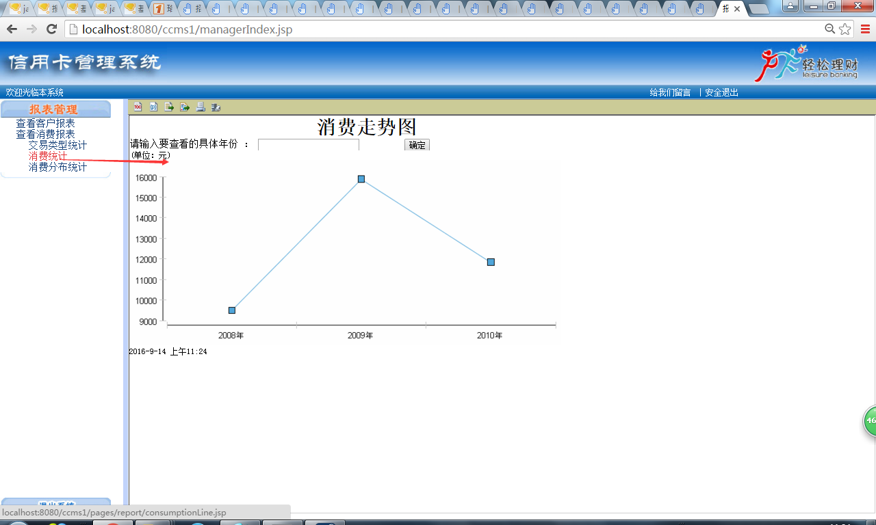
Task: Open 消费分布统计 from the report menu
Action: [57, 167]
